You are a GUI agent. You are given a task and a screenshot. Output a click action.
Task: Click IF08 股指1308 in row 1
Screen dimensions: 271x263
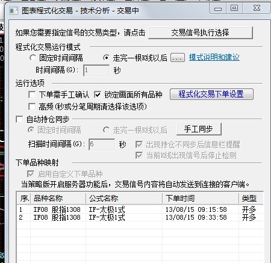tap(57, 209)
